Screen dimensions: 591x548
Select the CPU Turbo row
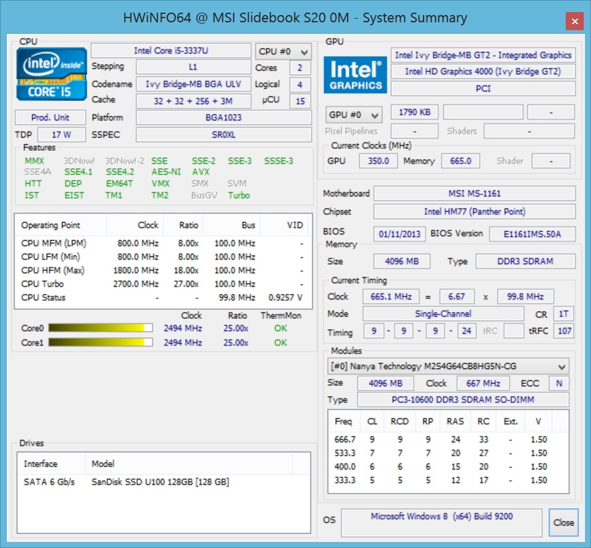tap(163, 284)
